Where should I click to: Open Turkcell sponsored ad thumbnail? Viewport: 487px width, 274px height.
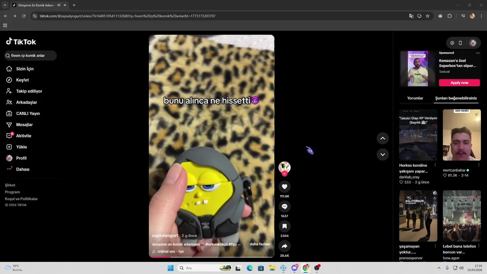click(418, 69)
